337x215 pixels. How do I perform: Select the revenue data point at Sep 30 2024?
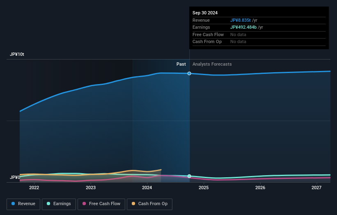189,73
